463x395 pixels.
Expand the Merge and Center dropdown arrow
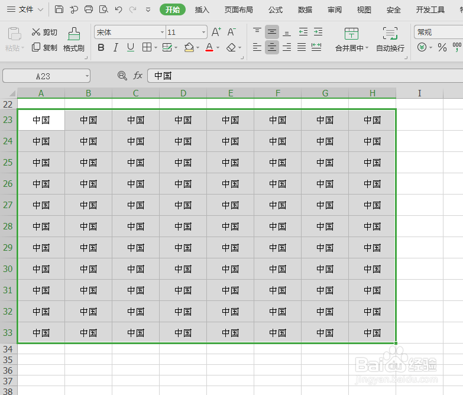pos(367,48)
